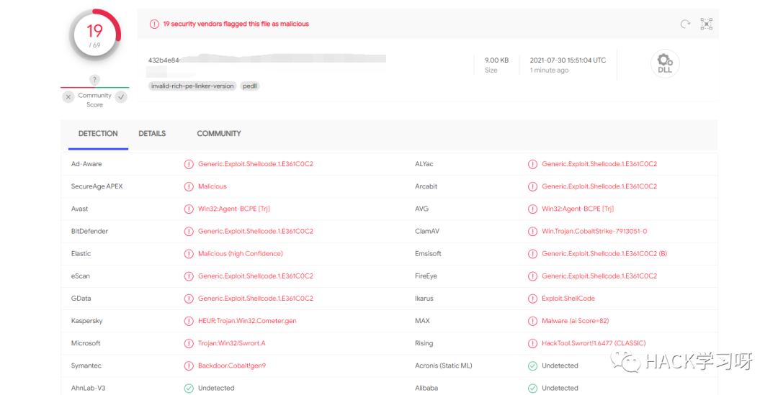The height and width of the screenshot is (395, 778).
Task: Click the Ad-Aware alert icon
Action: point(189,164)
